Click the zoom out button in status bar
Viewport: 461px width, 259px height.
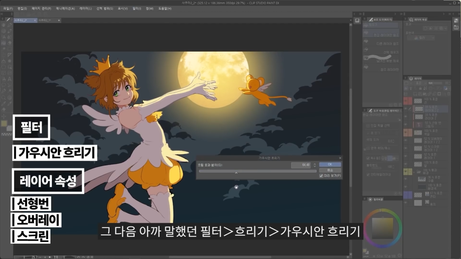point(40,257)
